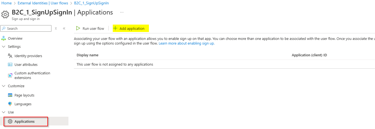Open the User attributes icon
Image resolution: width=375 pixels, height=129 pixels.
(x=10, y=64)
